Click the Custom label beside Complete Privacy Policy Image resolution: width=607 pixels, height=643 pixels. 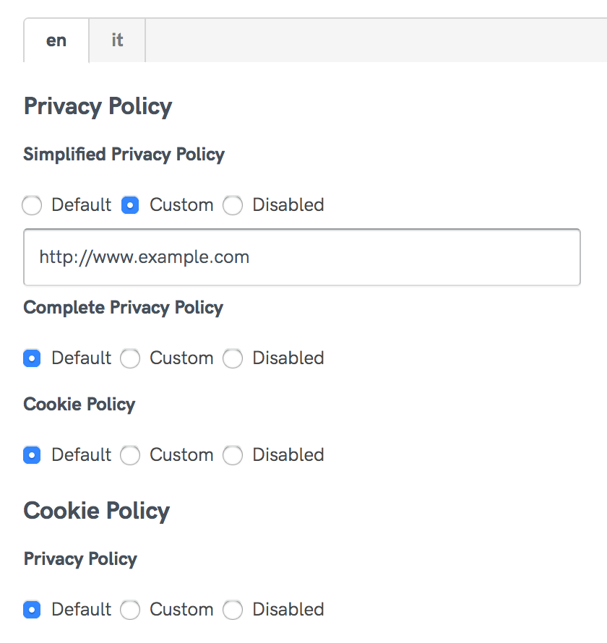[181, 358]
